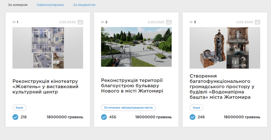
Task: Click the calendar icon on project 1
Action: tap(80, 22)
